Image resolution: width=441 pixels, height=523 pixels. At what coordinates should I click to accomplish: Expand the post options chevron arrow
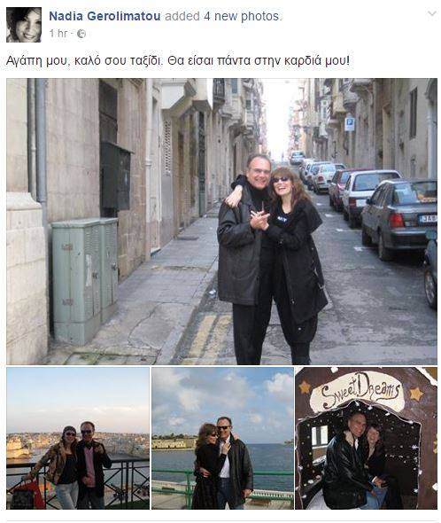(x=431, y=13)
